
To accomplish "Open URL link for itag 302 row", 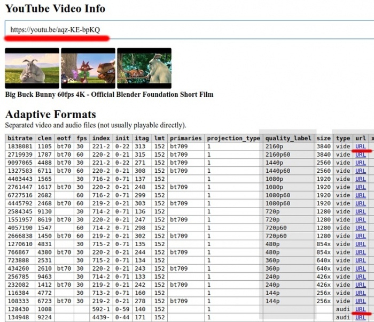I will [361, 236].
